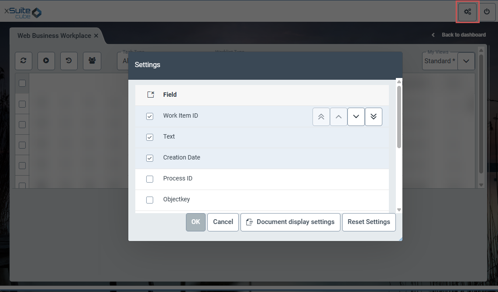Open Document display settings

tap(290, 222)
